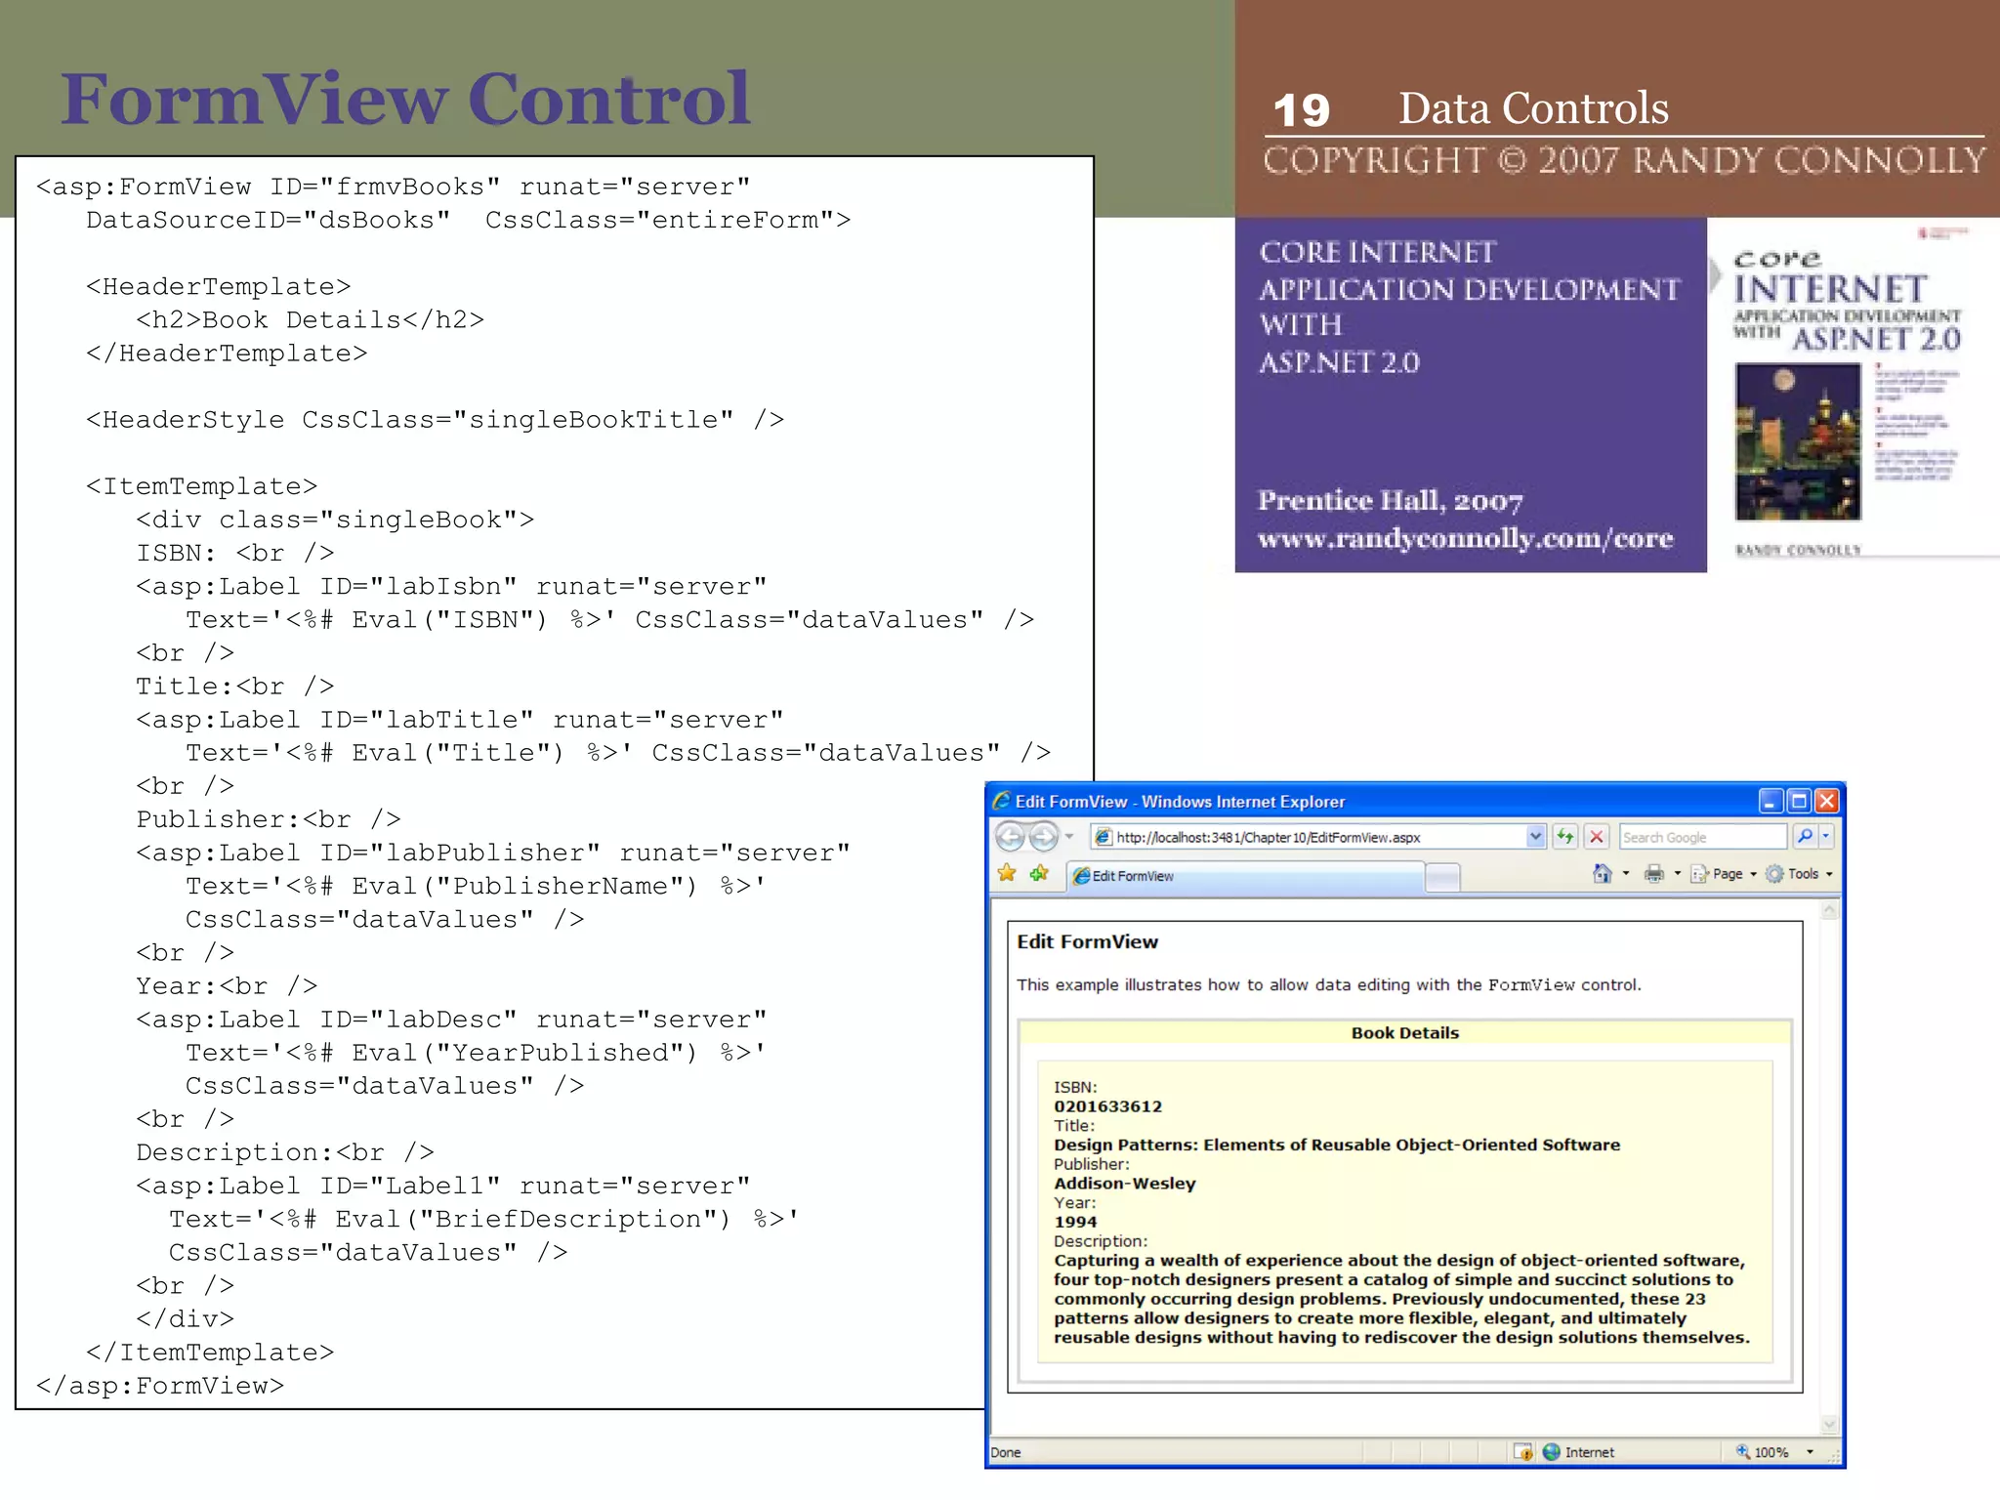Refresh the page with the green arrows

pyautogui.click(x=1565, y=837)
